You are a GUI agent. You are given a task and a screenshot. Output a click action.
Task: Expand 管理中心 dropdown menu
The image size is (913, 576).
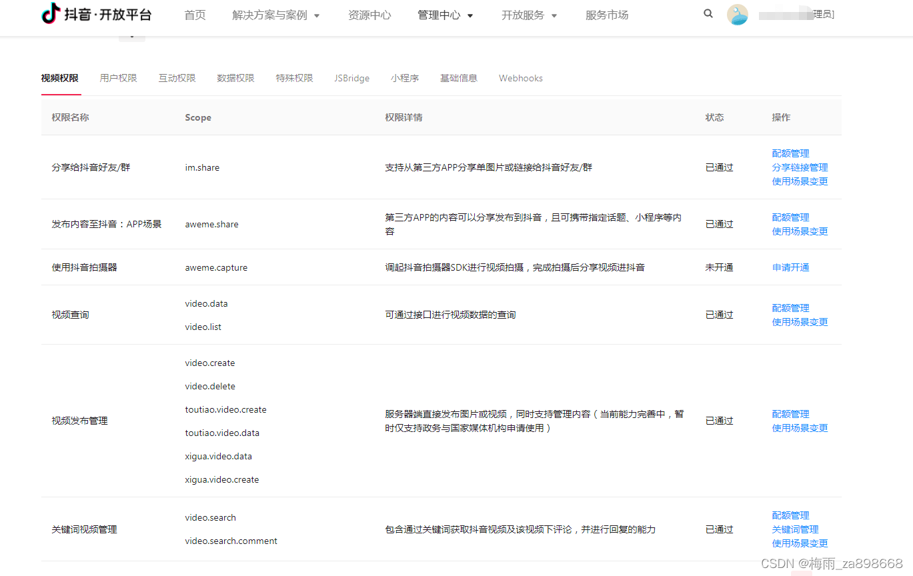(445, 15)
